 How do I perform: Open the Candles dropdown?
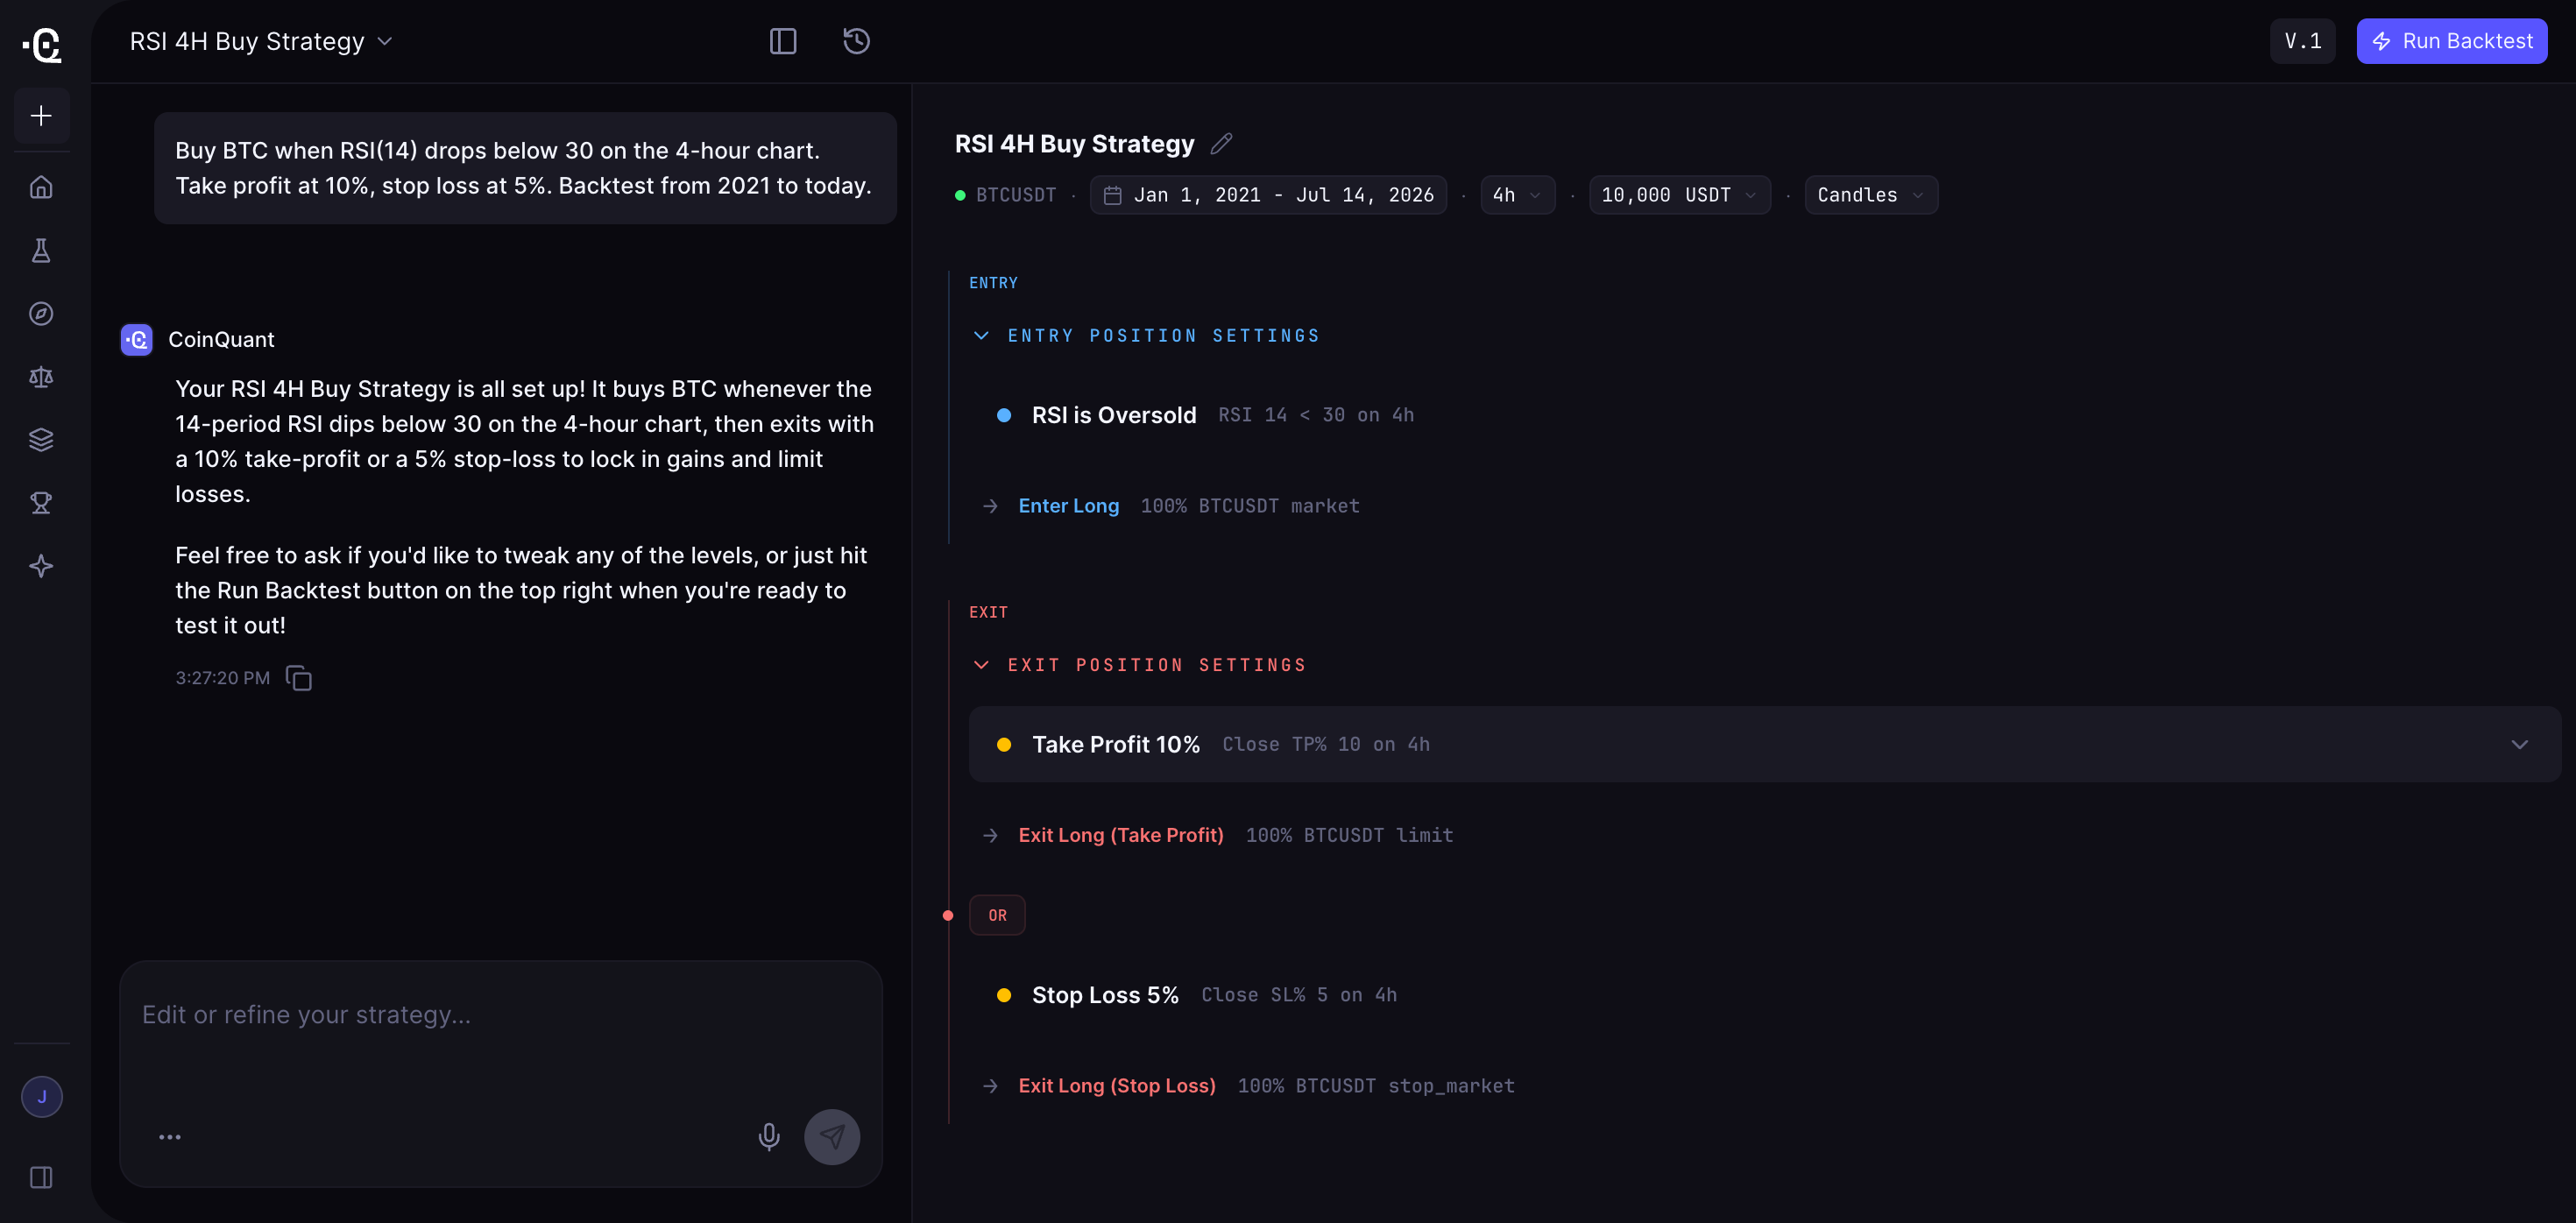(x=1870, y=195)
